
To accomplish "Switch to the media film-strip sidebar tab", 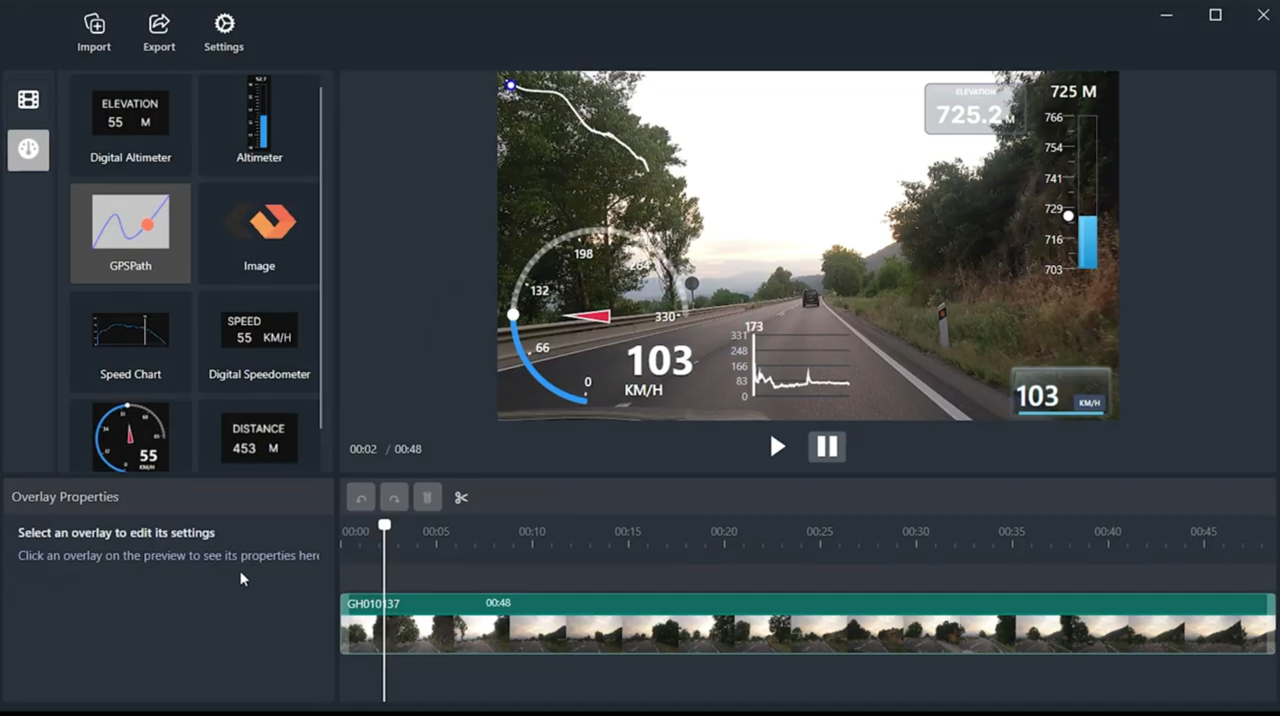I will (x=28, y=100).
